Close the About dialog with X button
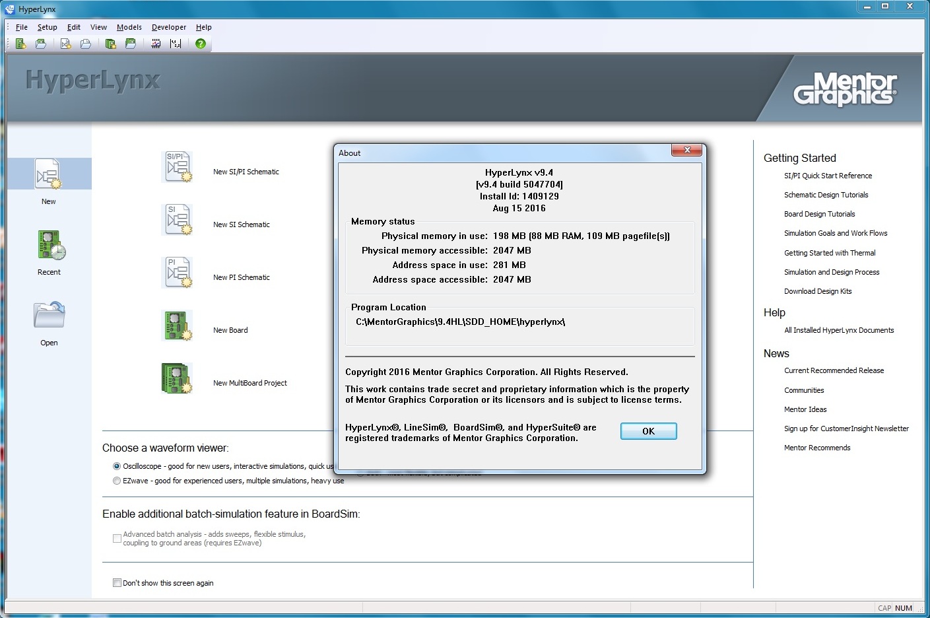930x618 pixels. pyautogui.click(x=687, y=151)
